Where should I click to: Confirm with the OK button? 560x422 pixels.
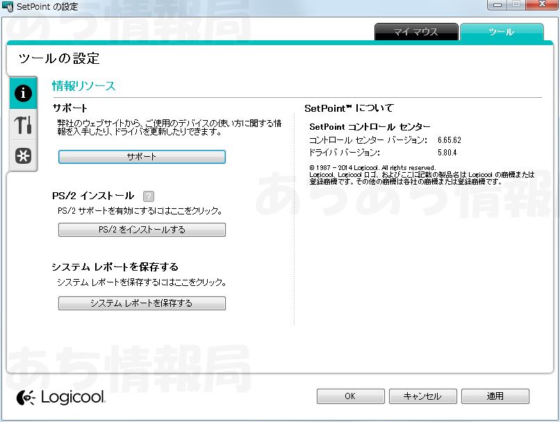(350, 396)
